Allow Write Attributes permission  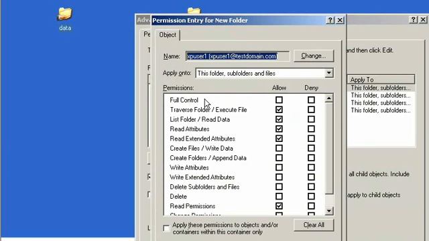click(x=279, y=167)
